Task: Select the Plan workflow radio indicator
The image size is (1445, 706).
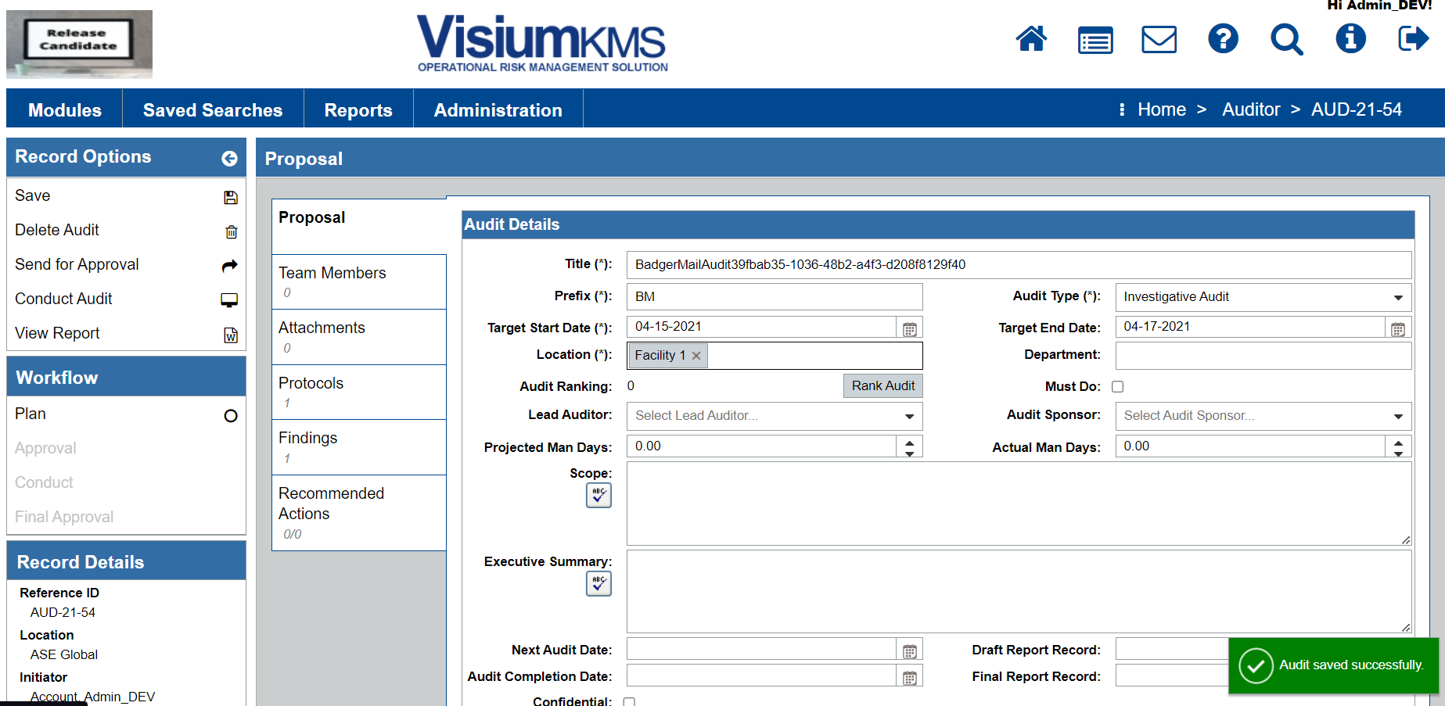Action: click(231, 416)
